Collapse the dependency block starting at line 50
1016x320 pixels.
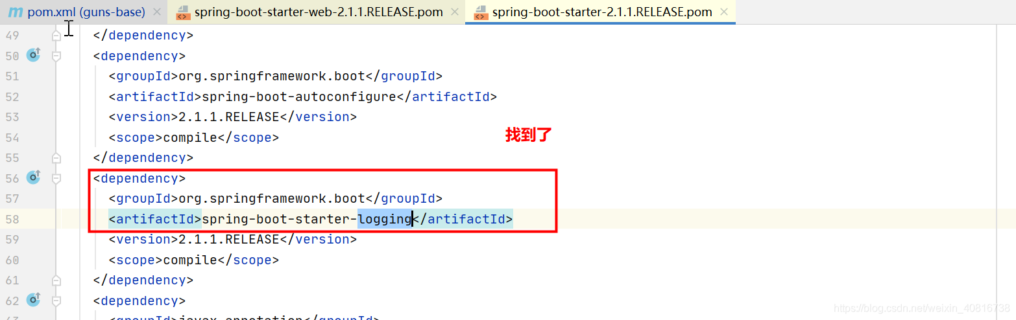[x=56, y=56]
